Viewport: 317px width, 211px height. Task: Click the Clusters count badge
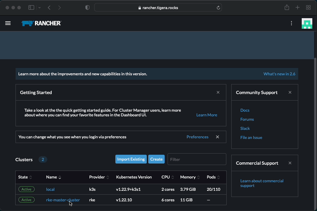[43, 159]
